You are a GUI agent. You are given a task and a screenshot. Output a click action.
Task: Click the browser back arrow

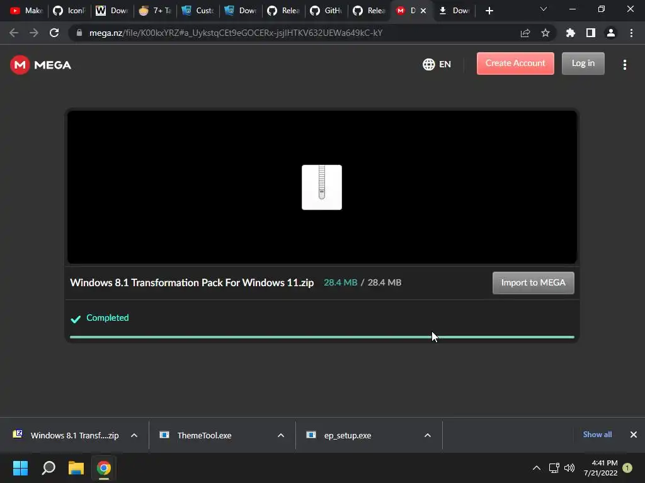click(x=14, y=33)
